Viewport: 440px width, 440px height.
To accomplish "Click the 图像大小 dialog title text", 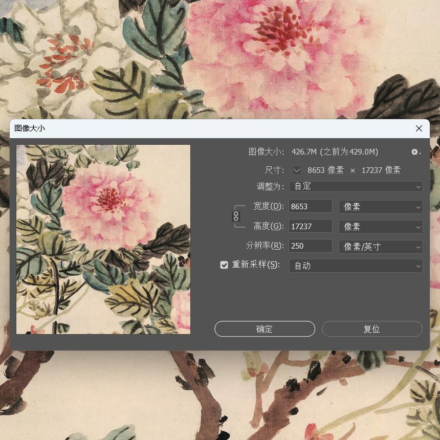I will [30, 128].
